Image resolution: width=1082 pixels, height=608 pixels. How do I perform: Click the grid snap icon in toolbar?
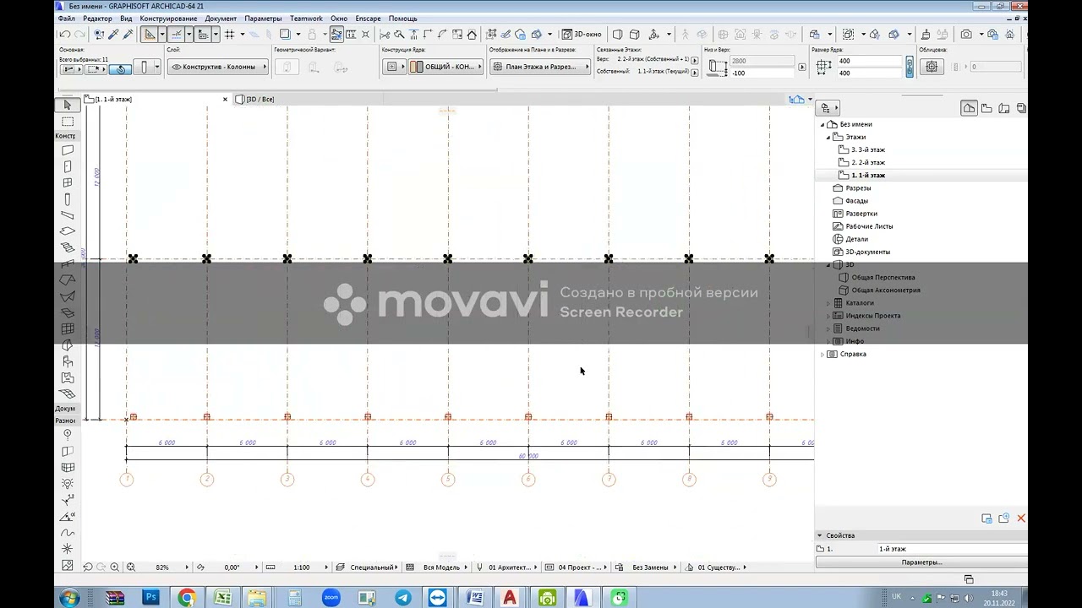pyautogui.click(x=229, y=35)
